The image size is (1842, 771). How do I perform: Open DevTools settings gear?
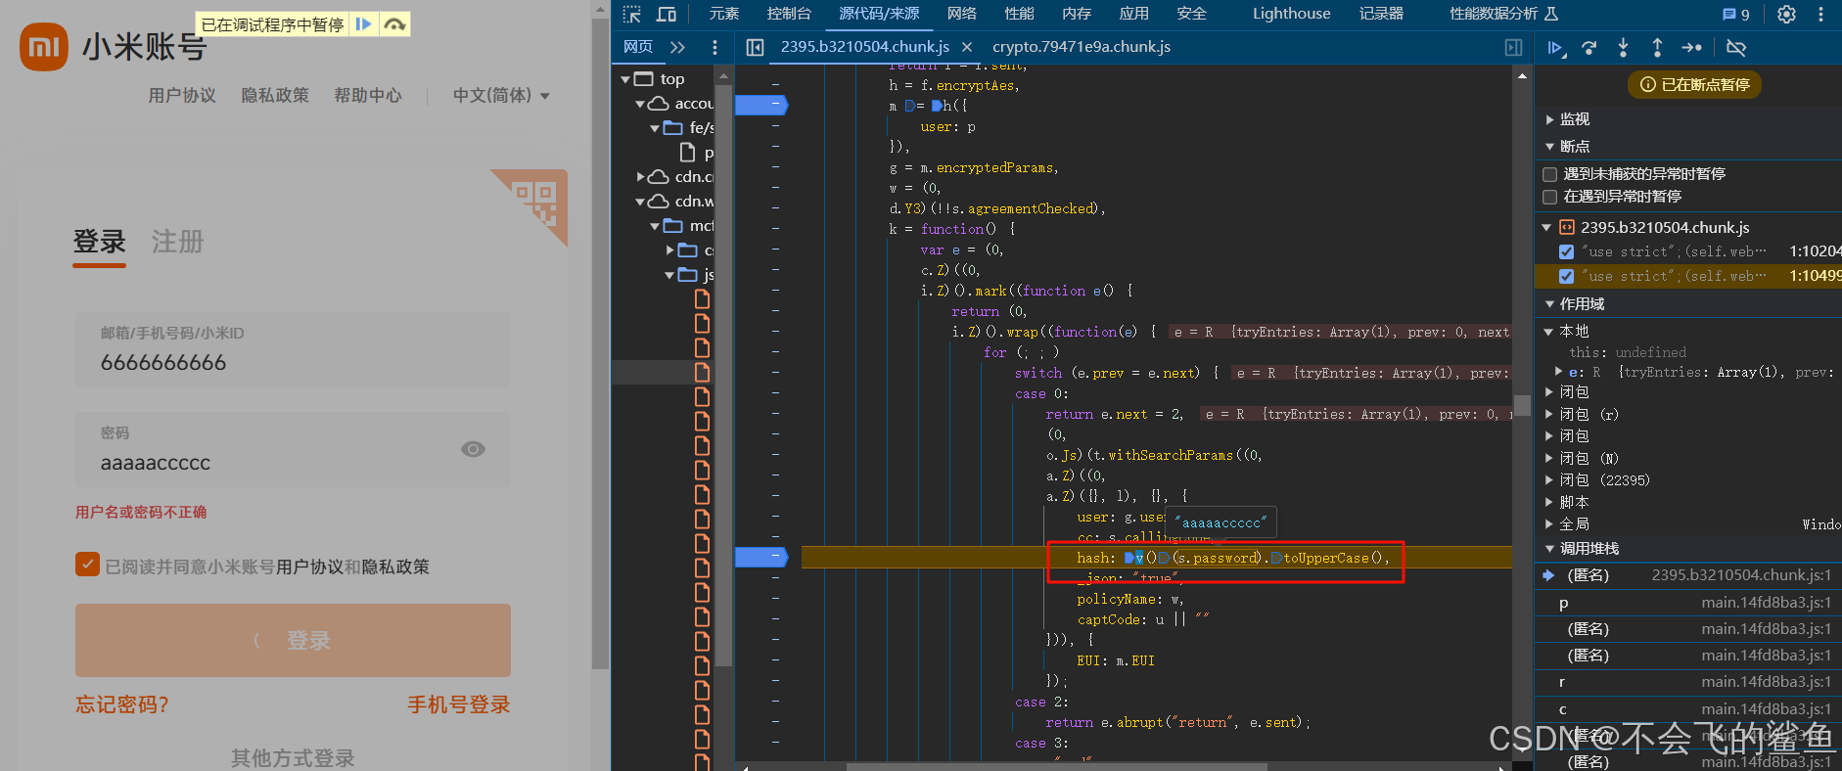tap(1786, 14)
